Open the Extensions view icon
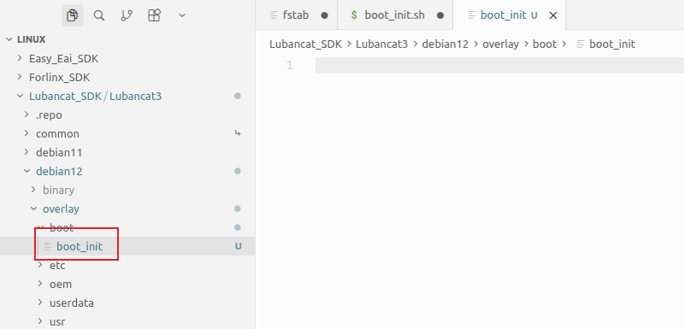The height and width of the screenshot is (329, 684). [155, 15]
